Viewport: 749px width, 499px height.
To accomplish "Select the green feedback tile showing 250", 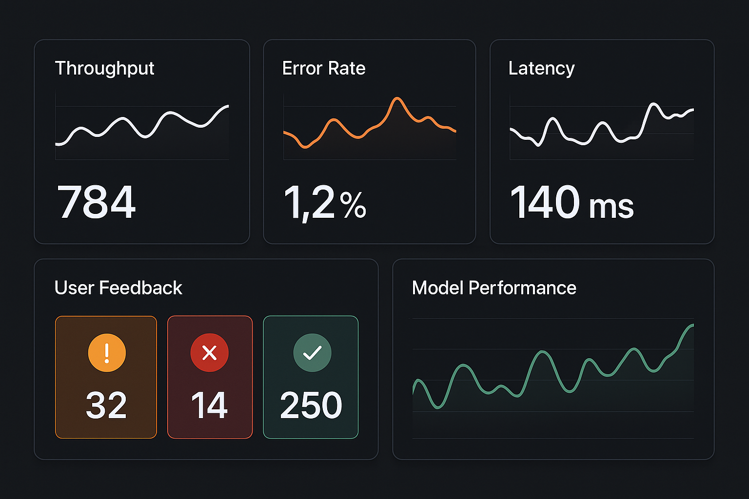I will click(311, 377).
